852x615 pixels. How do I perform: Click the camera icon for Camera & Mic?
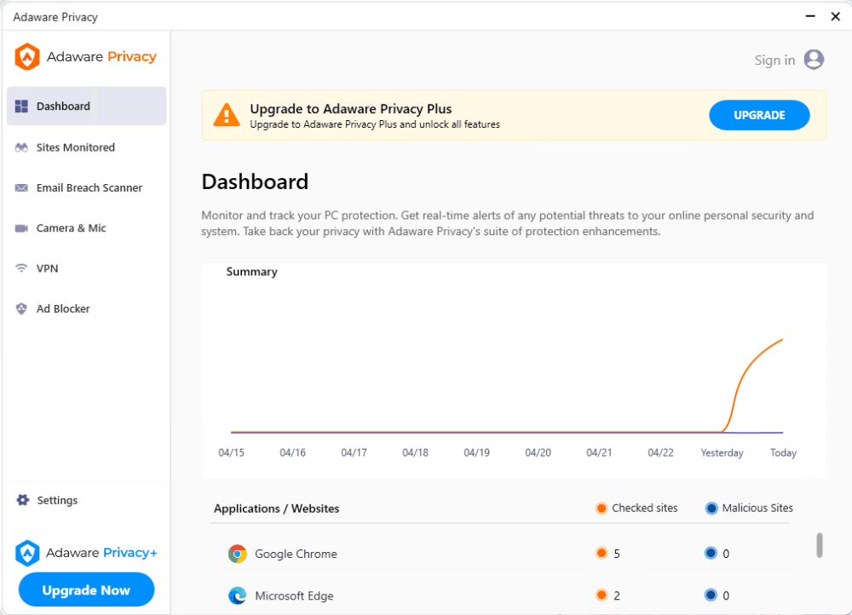click(x=22, y=228)
